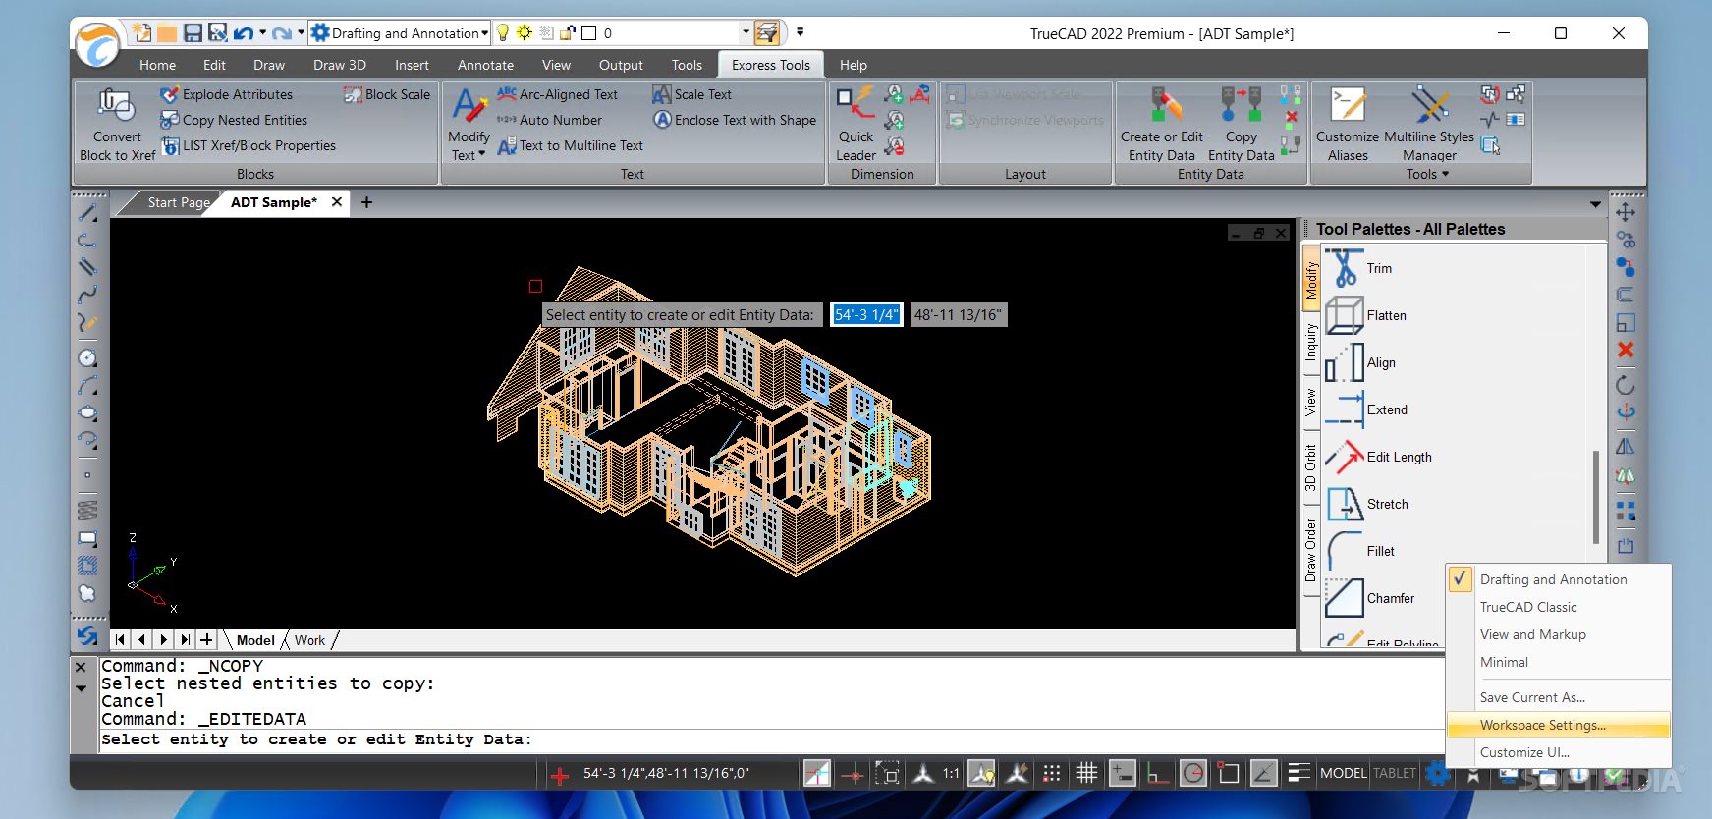Click Auto Number tool

[549, 120]
